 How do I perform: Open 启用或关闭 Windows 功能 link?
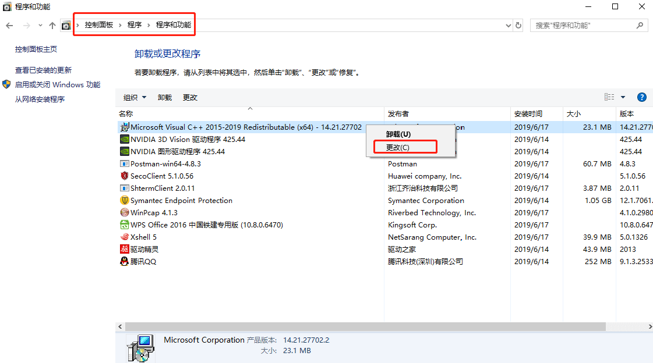pos(58,84)
